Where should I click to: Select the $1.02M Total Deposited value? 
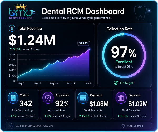point(138,104)
